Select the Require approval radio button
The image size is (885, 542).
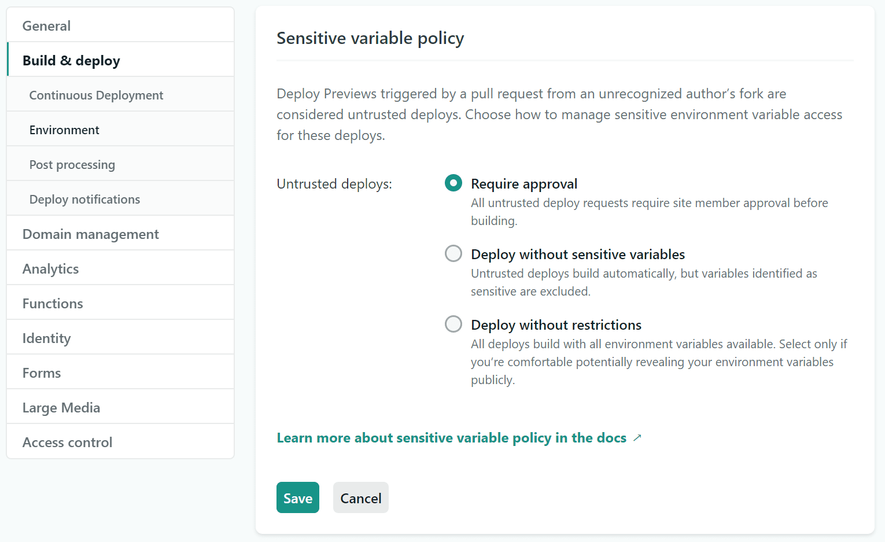(453, 183)
